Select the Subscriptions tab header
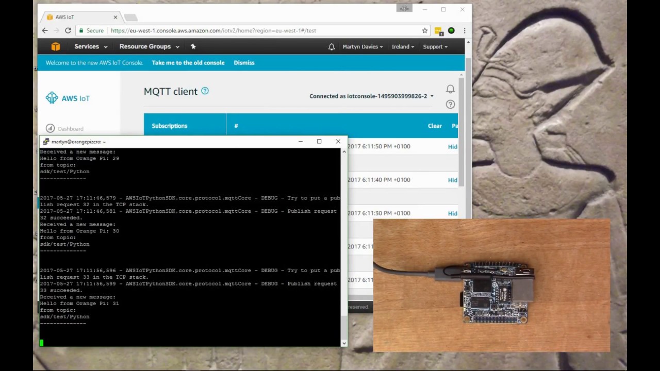 (x=170, y=126)
